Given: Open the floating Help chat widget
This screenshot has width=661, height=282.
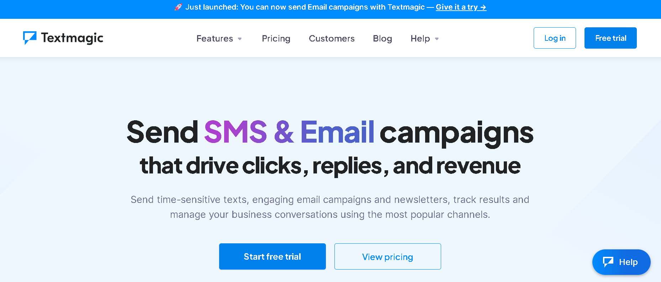Looking at the screenshot, I should (621, 262).
